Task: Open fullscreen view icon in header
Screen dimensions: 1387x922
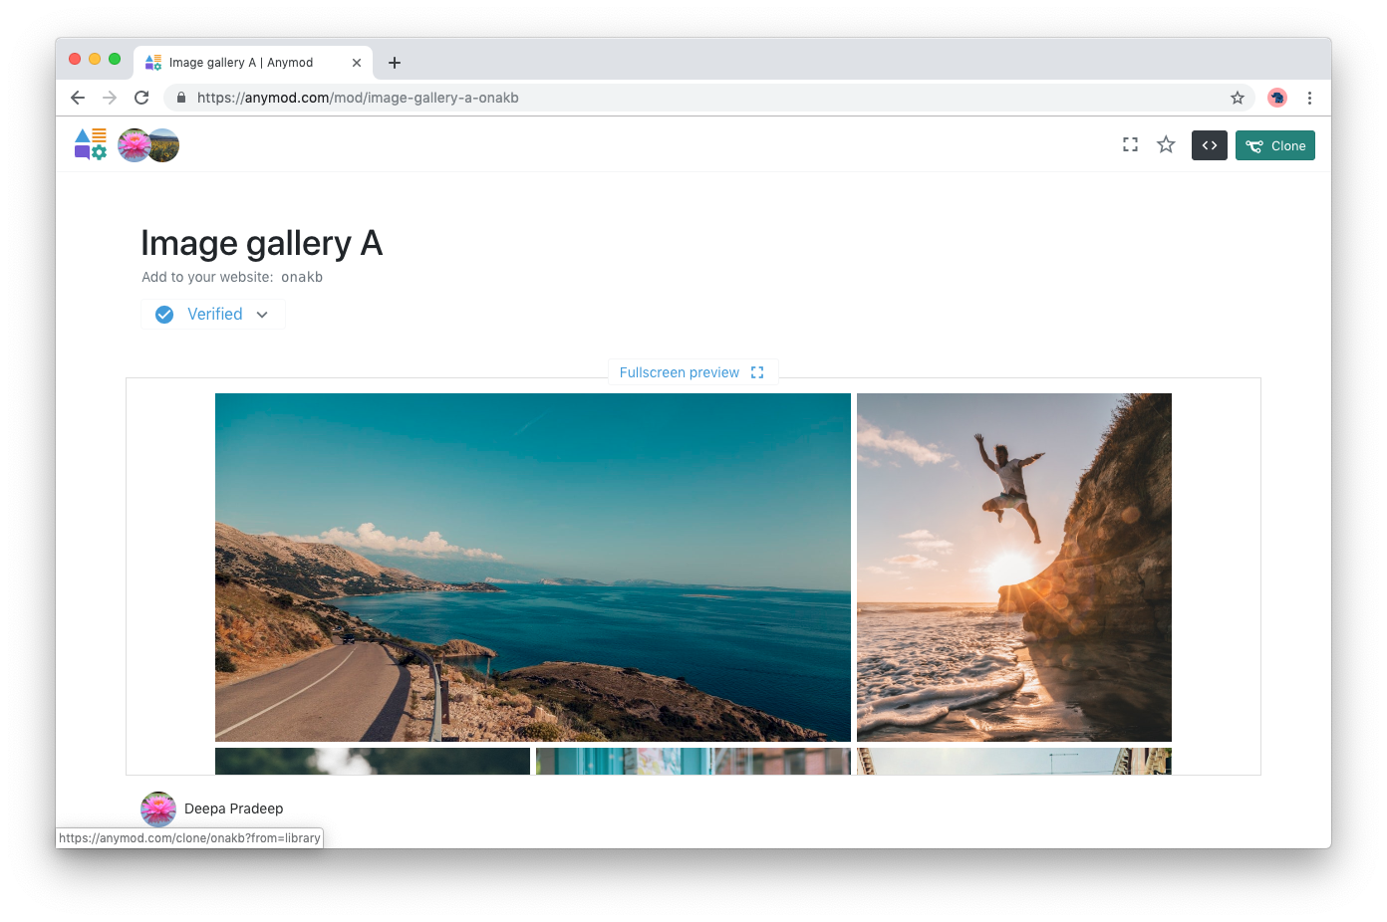Action: click(1130, 145)
